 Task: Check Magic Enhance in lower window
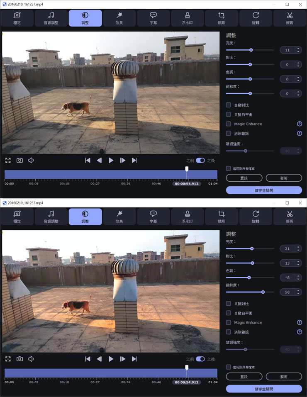click(229, 322)
